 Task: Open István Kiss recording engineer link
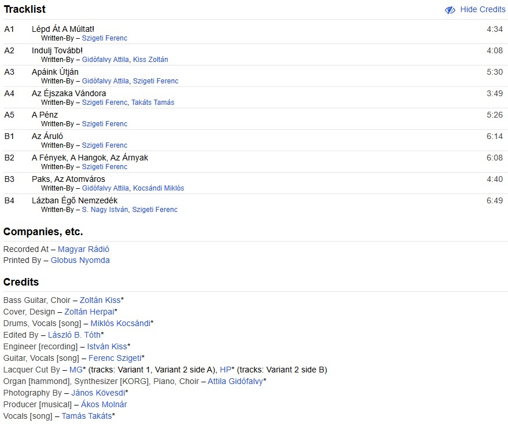point(106,346)
